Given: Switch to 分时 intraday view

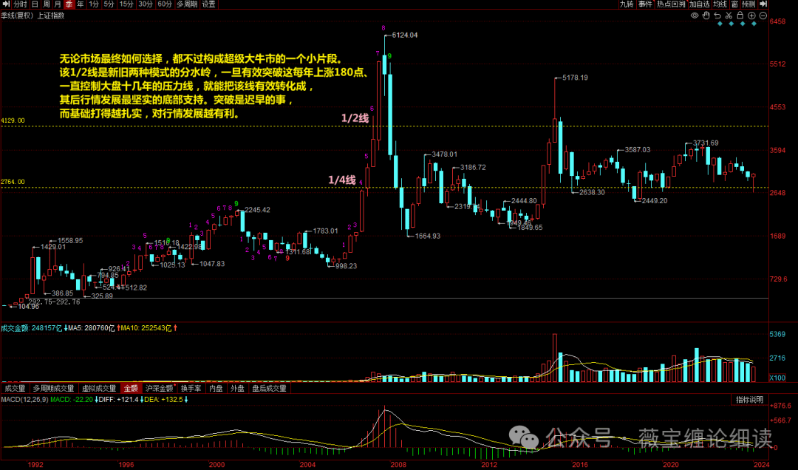Looking at the screenshot, I should [x=21, y=4].
